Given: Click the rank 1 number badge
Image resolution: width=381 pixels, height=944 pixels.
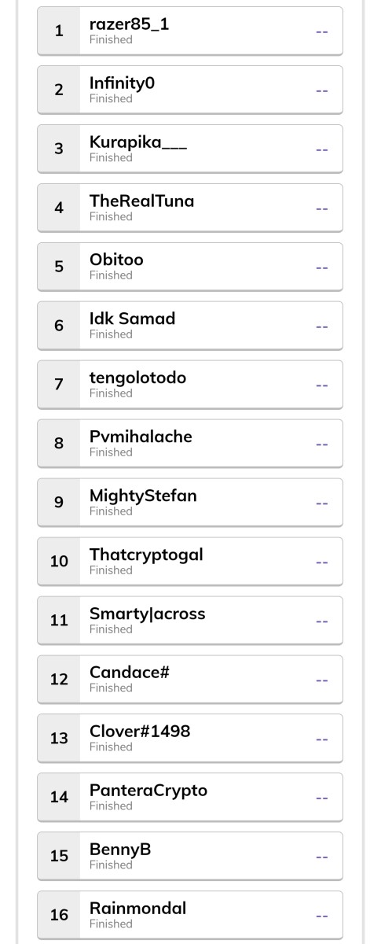Looking at the screenshot, I should (59, 31).
